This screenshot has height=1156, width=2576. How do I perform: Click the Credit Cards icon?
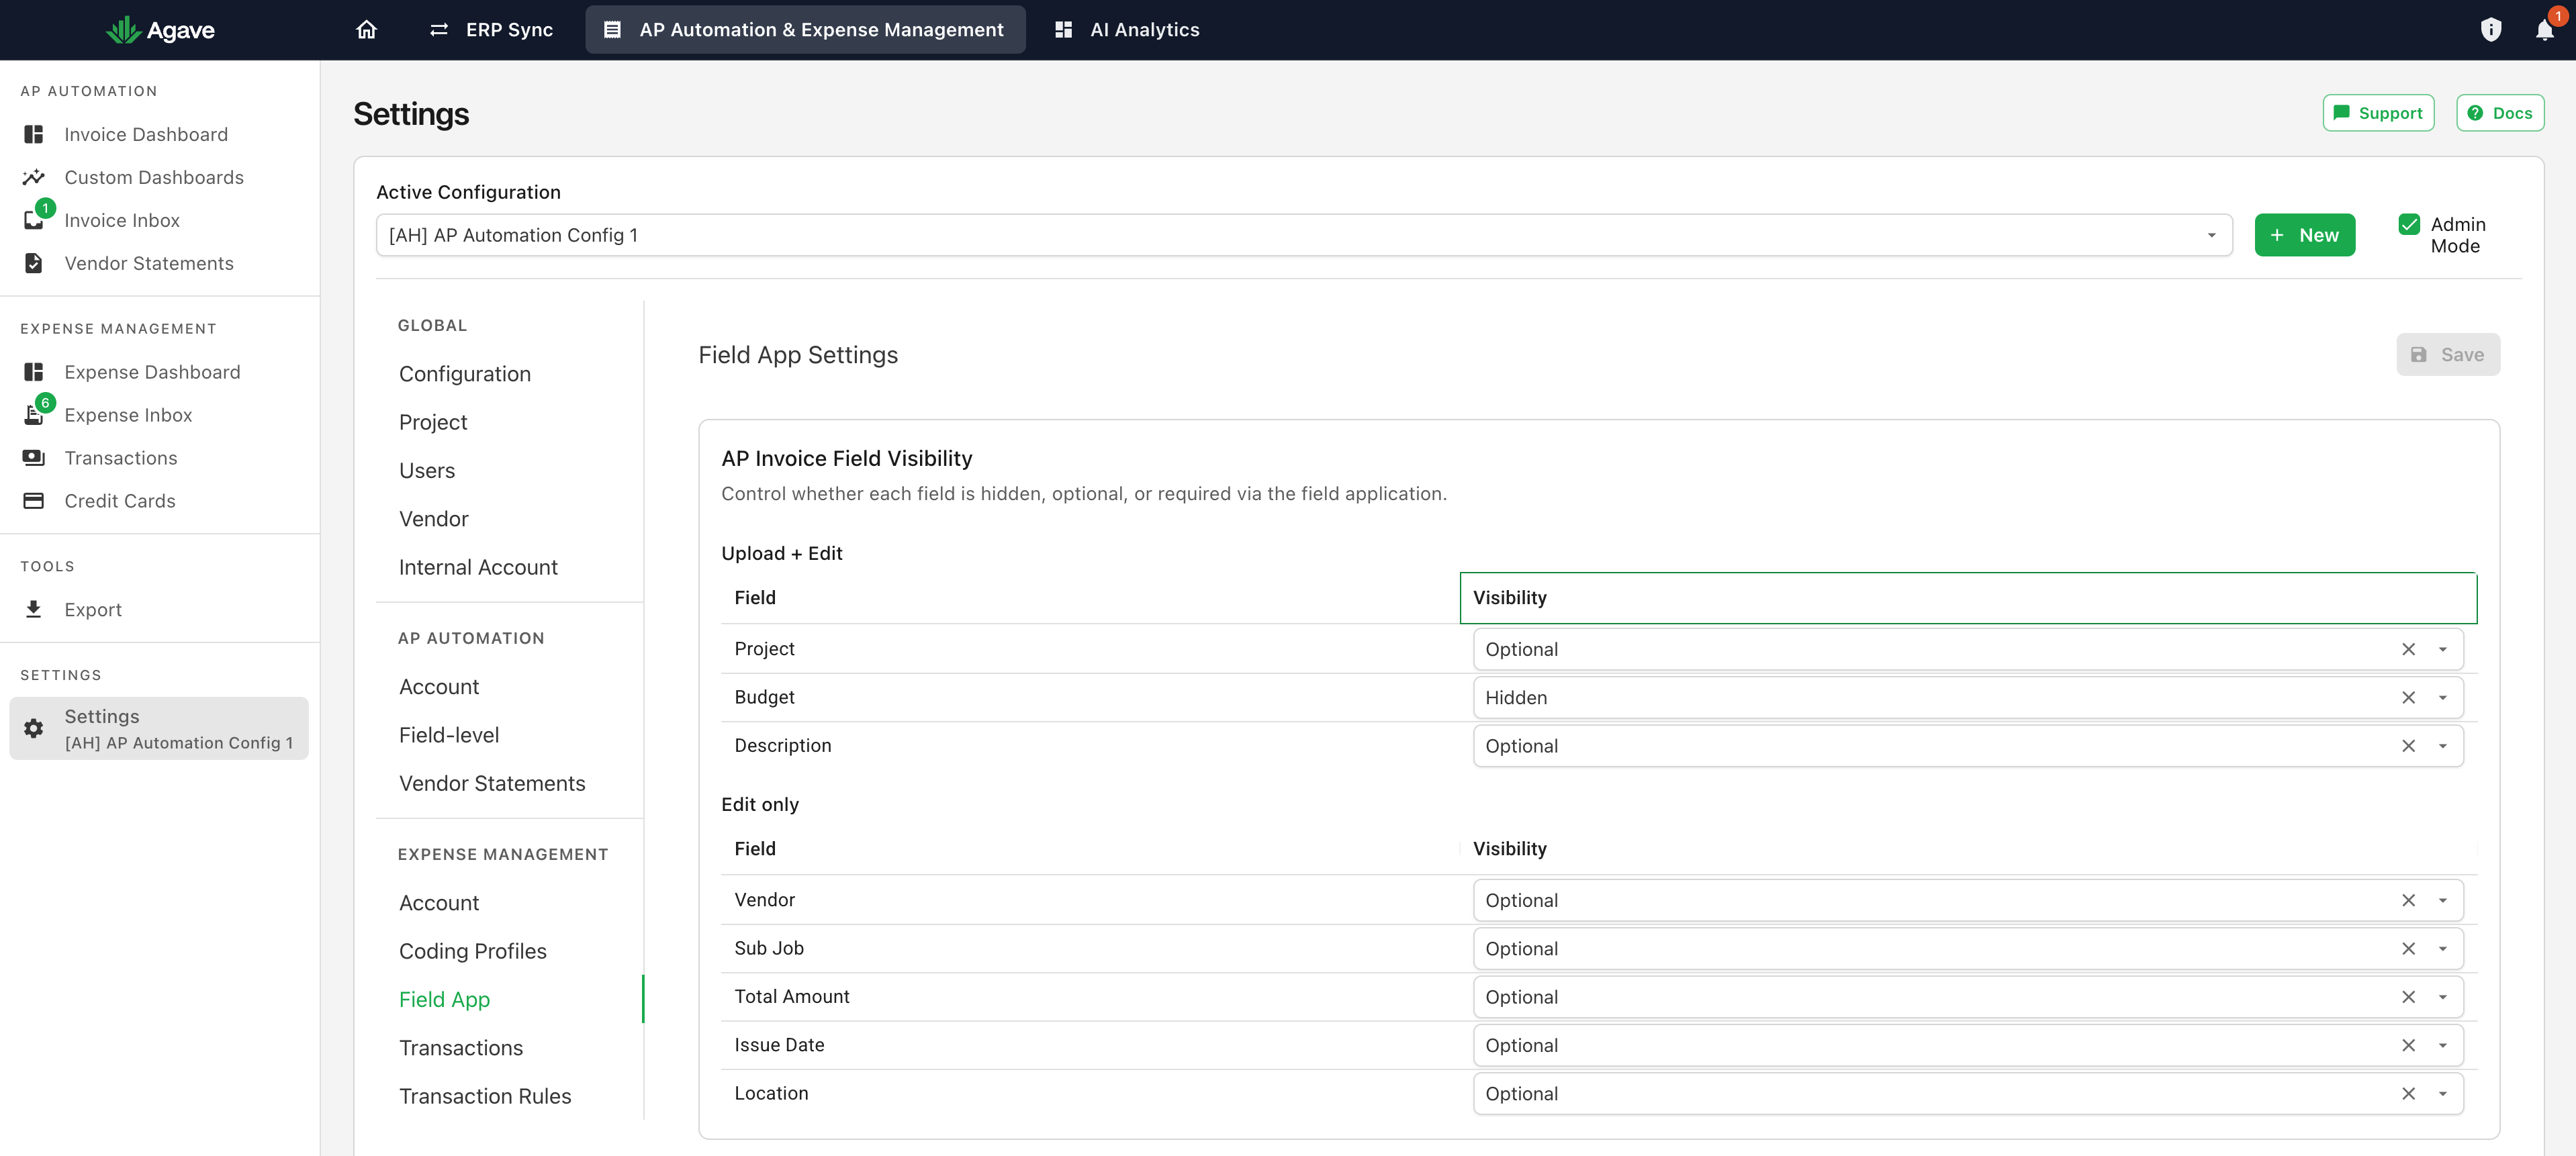[34, 501]
